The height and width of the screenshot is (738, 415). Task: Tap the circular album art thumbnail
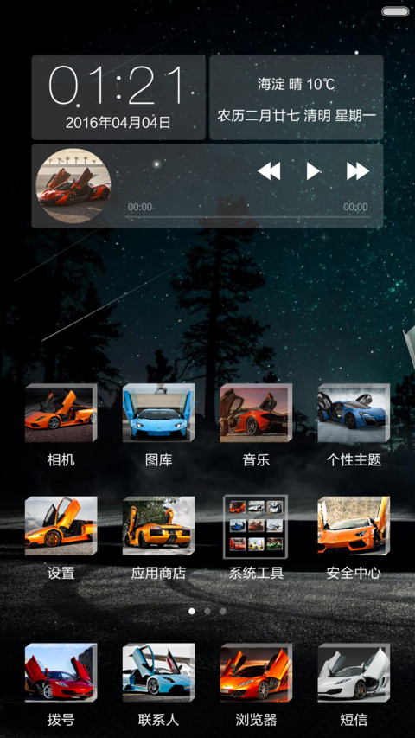click(73, 186)
